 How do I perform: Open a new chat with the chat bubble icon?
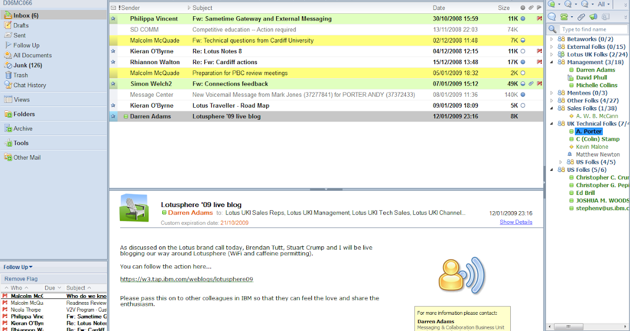pos(551,16)
